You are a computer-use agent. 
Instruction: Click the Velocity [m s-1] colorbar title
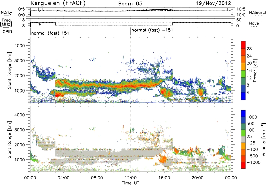tap(263, 140)
